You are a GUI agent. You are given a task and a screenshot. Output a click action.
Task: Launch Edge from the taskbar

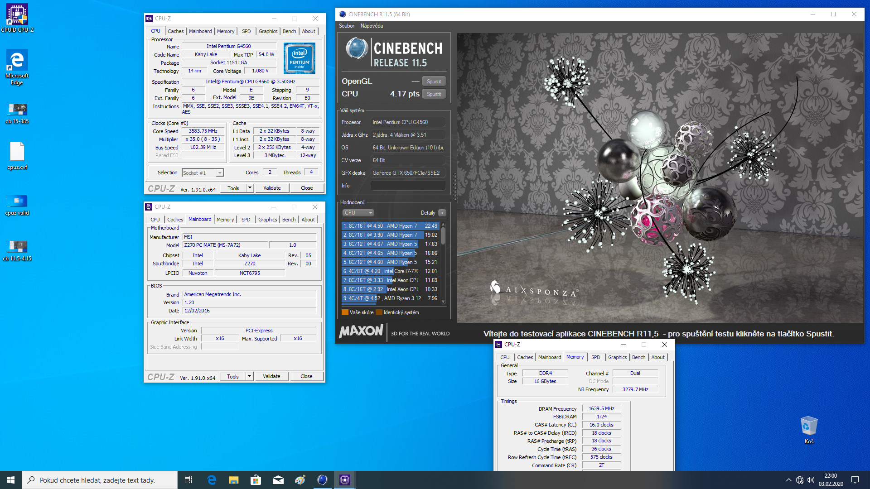212,480
